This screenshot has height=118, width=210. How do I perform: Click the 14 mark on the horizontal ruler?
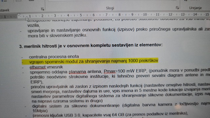(195, 14)
